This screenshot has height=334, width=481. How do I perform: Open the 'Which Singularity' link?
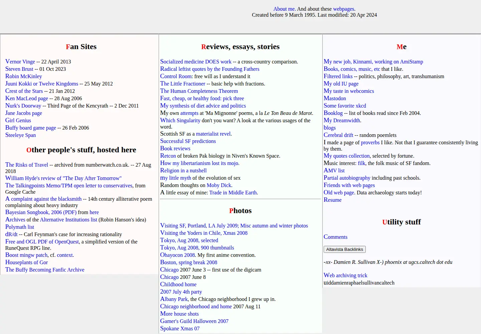(180, 120)
